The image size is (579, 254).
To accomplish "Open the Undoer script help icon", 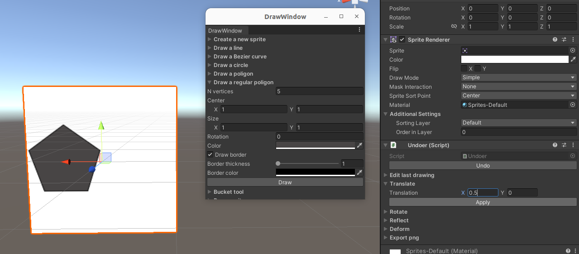I will (x=555, y=145).
